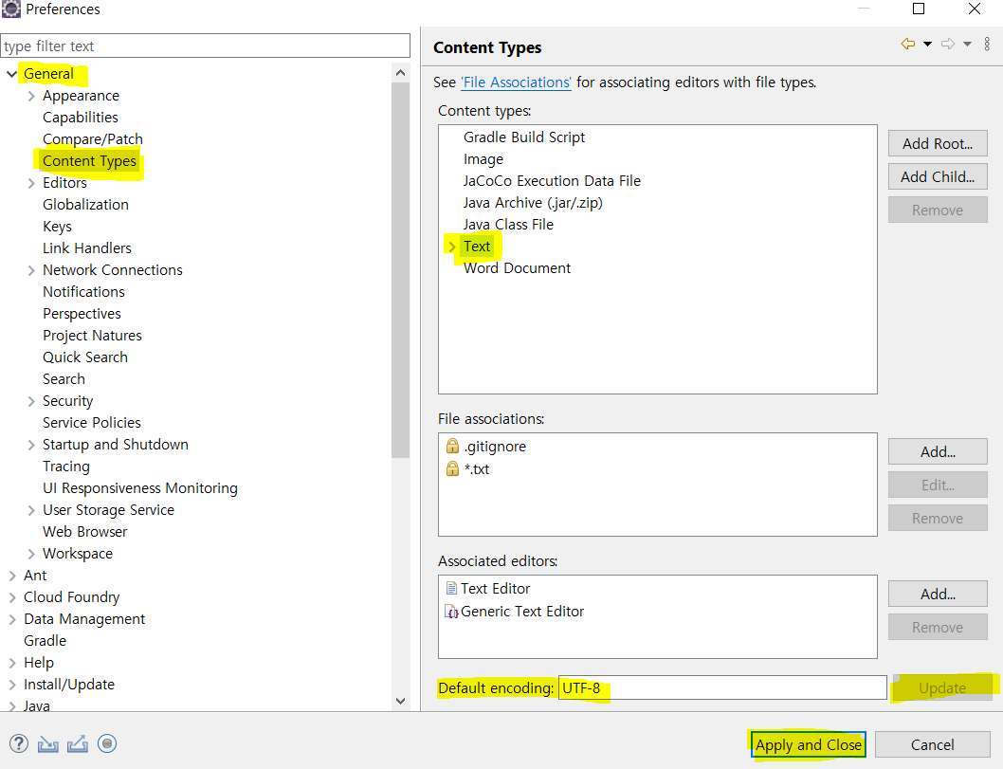Screen dimensions: 1003x769
Task: Select Java Class File type
Action: (508, 224)
